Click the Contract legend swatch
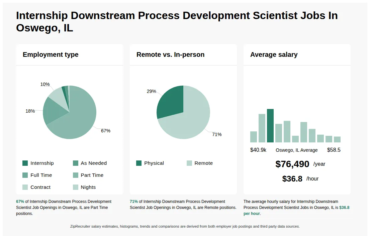The height and width of the screenshot is (236, 368). pyautogui.click(x=25, y=187)
